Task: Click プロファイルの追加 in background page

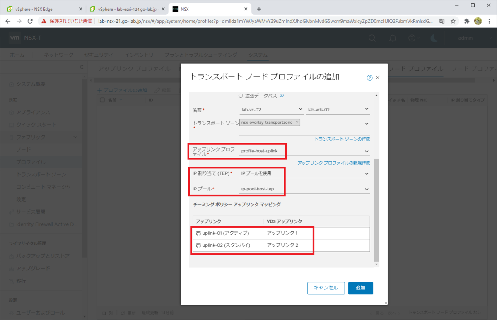Action: (x=122, y=90)
